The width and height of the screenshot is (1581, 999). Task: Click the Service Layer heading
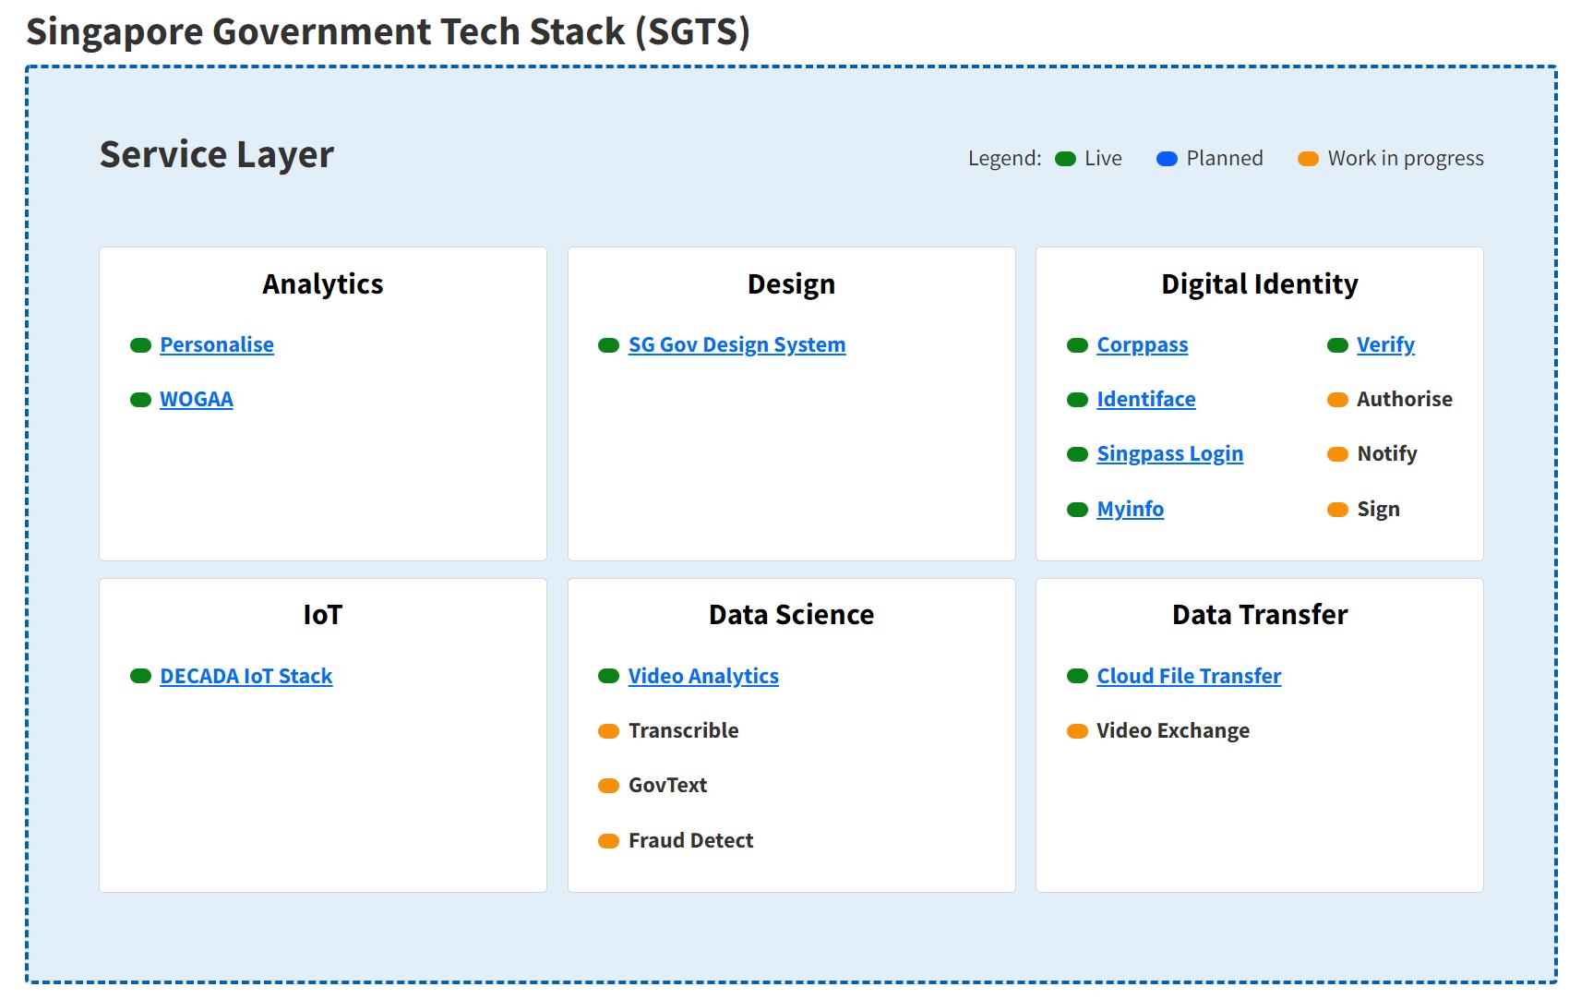[216, 155]
